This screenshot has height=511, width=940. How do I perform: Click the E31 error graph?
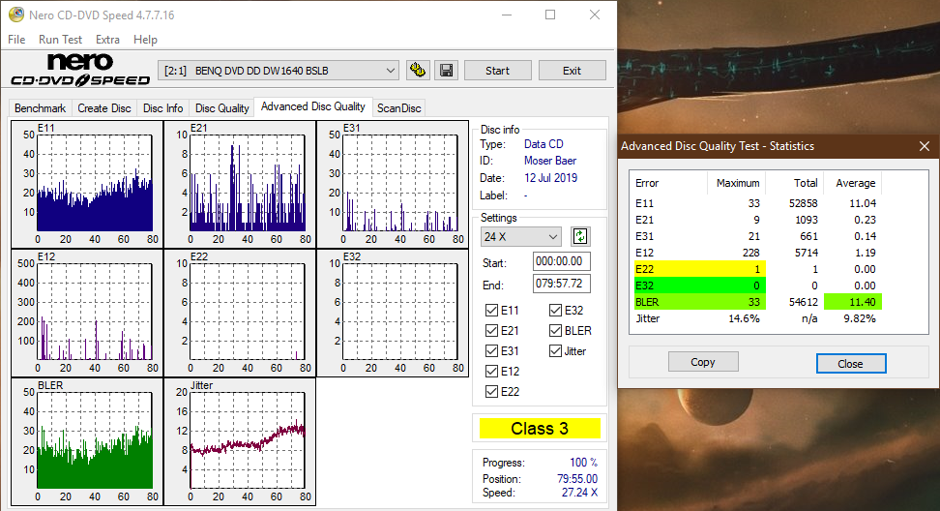pos(393,184)
